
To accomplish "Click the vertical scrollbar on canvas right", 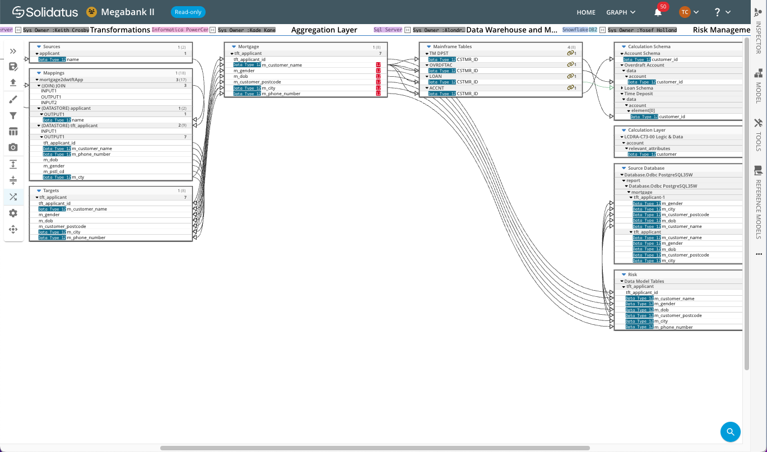I will point(746,203).
